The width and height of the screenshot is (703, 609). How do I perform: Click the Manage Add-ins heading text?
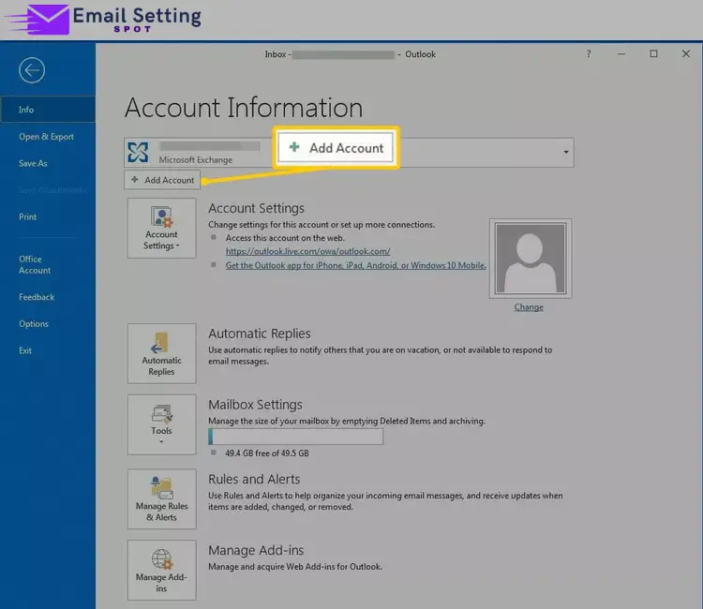(x=256, y=550)
